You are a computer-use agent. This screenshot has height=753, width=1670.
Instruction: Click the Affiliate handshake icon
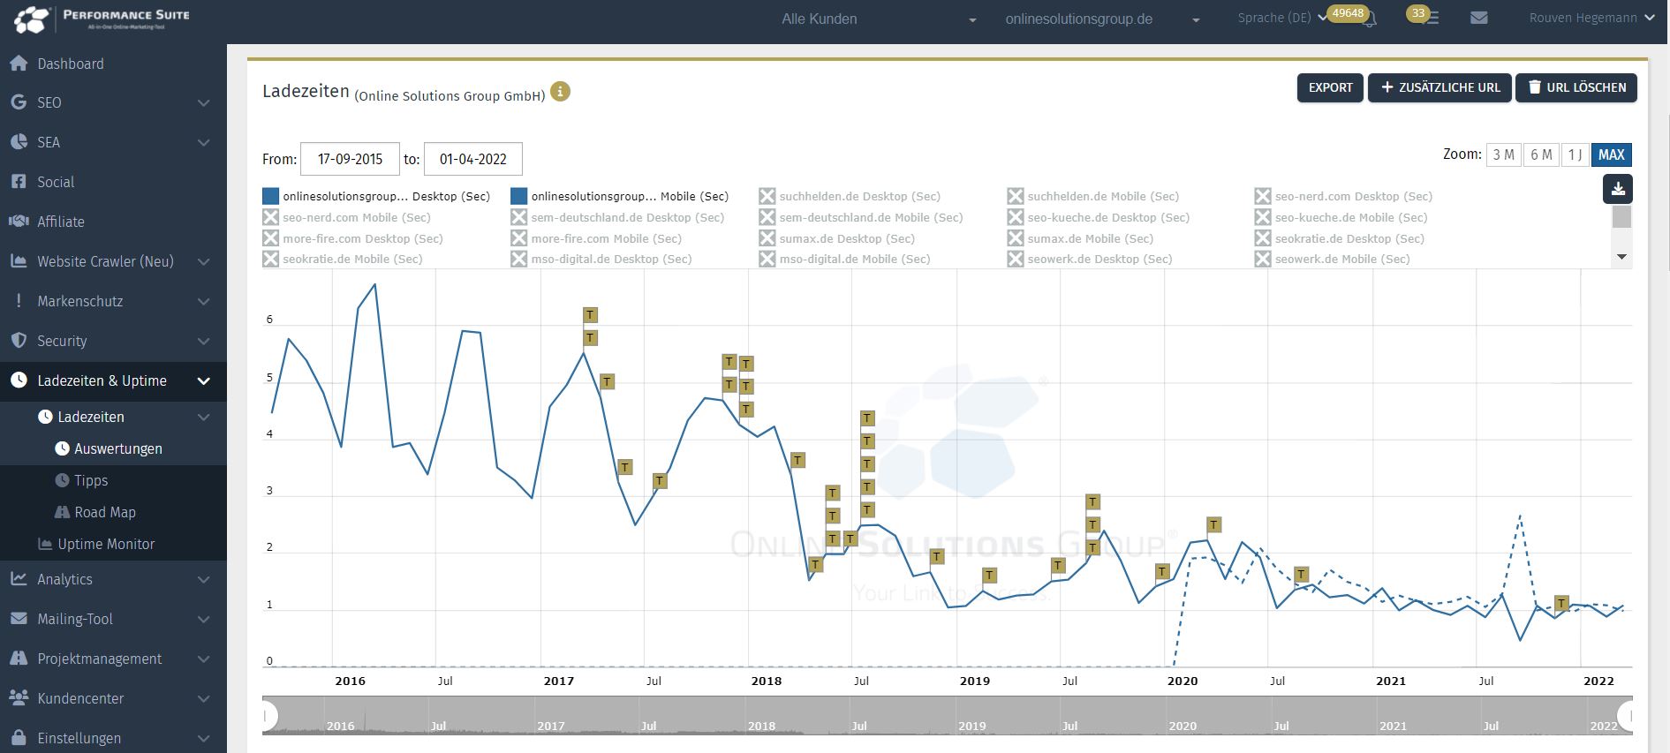(19, 222)
